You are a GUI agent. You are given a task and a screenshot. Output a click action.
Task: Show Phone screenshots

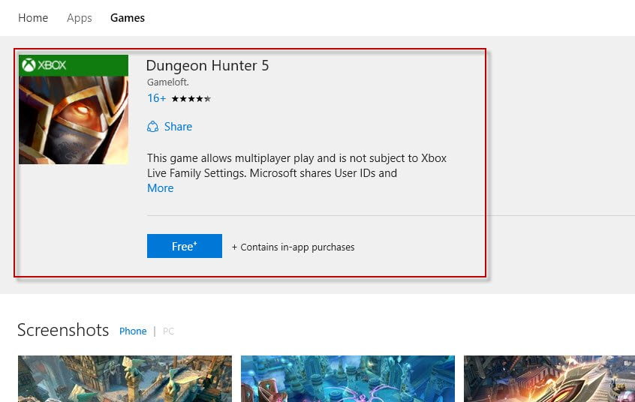pyautogui.click(x=133, y=331)
